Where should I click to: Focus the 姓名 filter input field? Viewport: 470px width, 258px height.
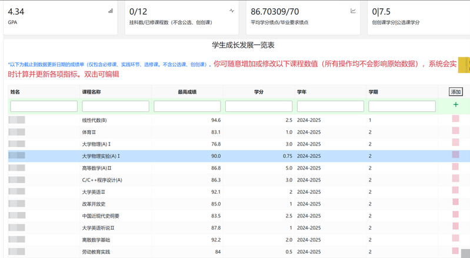tap(44, 106)
